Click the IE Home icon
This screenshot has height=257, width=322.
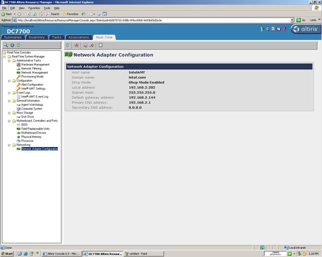[41, 14]
